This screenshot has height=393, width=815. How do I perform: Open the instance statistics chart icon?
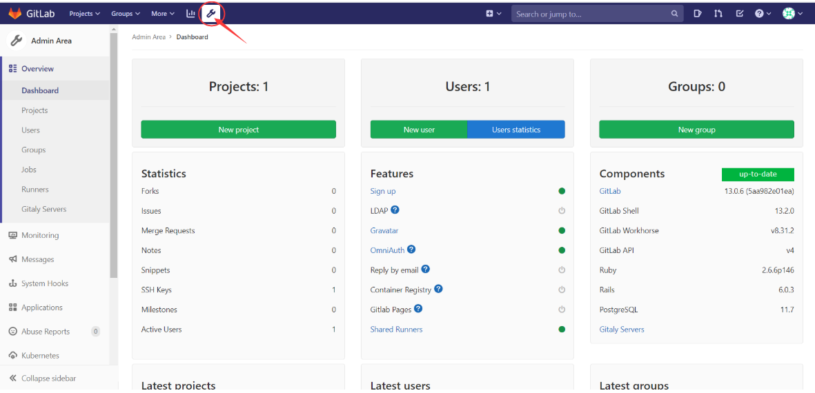pos(190,13)
